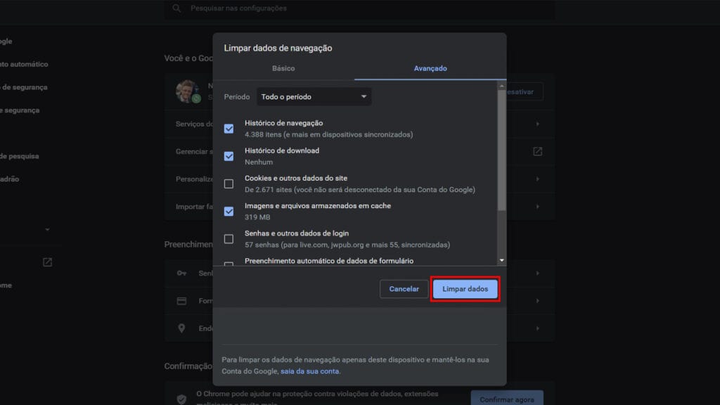The height and width of the screenshot is (405, 720).
Task: Collapse the advanced section arrow in sidebar
Action: click(47, 230)
